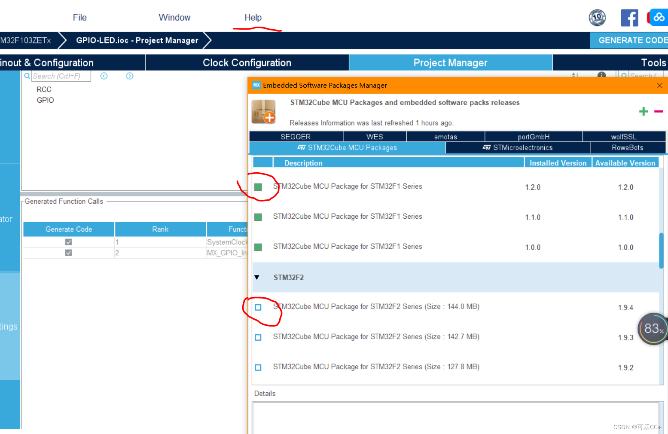Click the pink minus collapse-all icon
The image size is (668, 434).
[658, 112]
